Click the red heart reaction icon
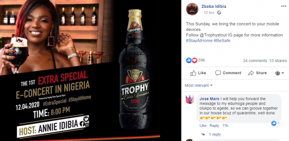 tap(194, 60)
